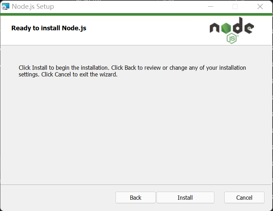Click the installation instructions paragraph

pos(132,71)
